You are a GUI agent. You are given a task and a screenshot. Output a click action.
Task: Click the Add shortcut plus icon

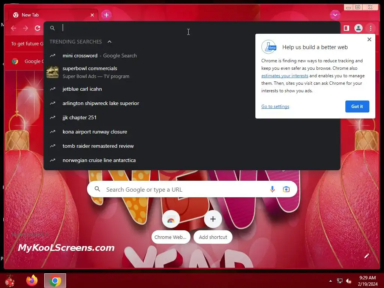tap(213, 219)
